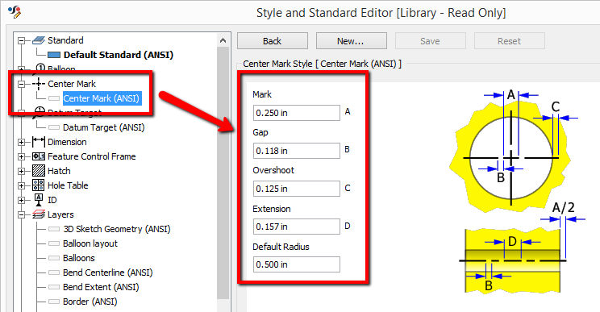This screenshot has width=600, height=312.
Task: Click the New... button
Action: (x=352, y=41)
